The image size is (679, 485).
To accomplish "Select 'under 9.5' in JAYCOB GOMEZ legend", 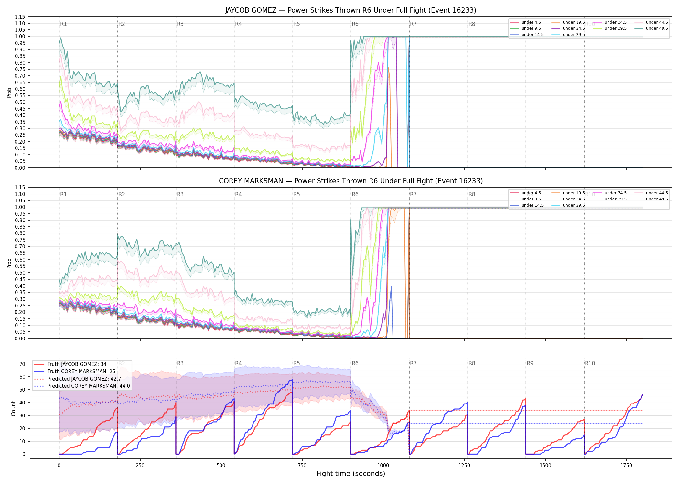I will coord(525,28).
